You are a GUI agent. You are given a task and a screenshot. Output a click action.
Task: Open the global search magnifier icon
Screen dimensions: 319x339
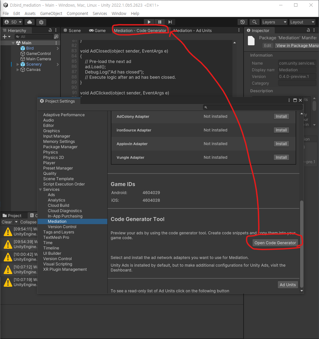(x=254, y=22)
